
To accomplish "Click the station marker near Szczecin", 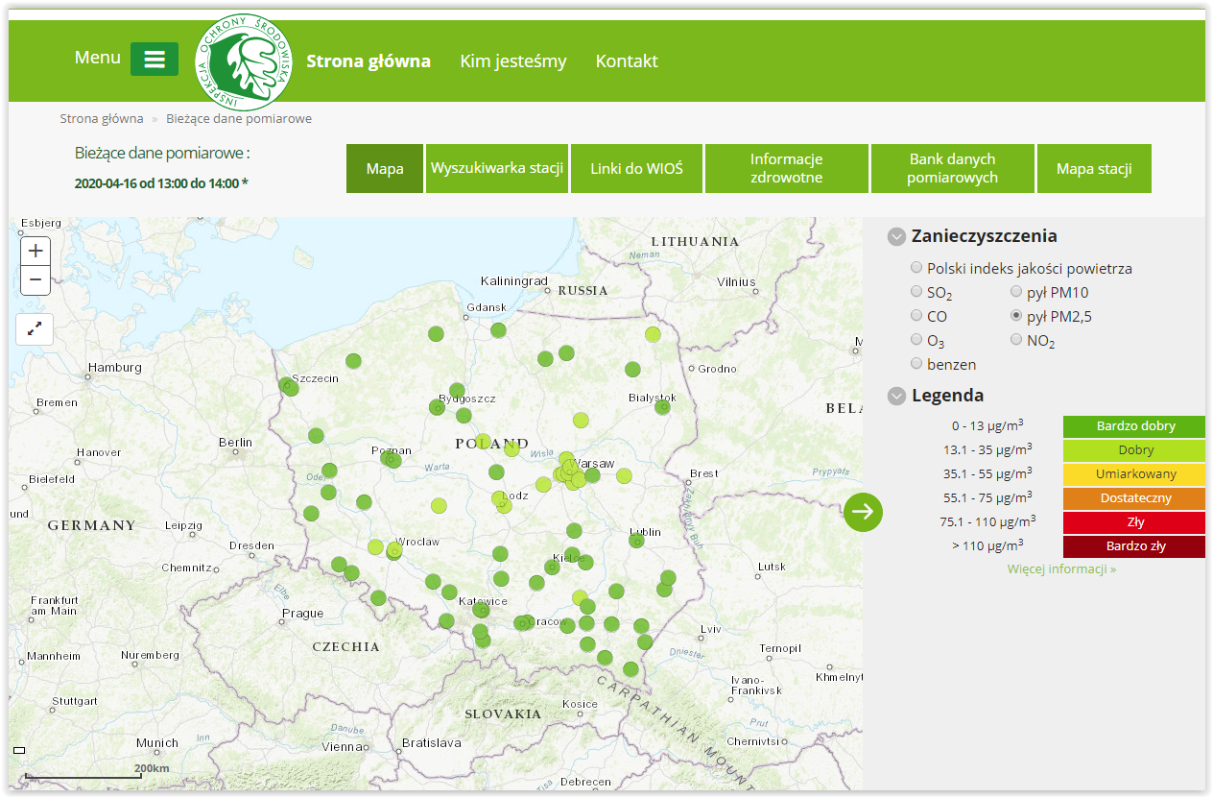I will (290, 387).
